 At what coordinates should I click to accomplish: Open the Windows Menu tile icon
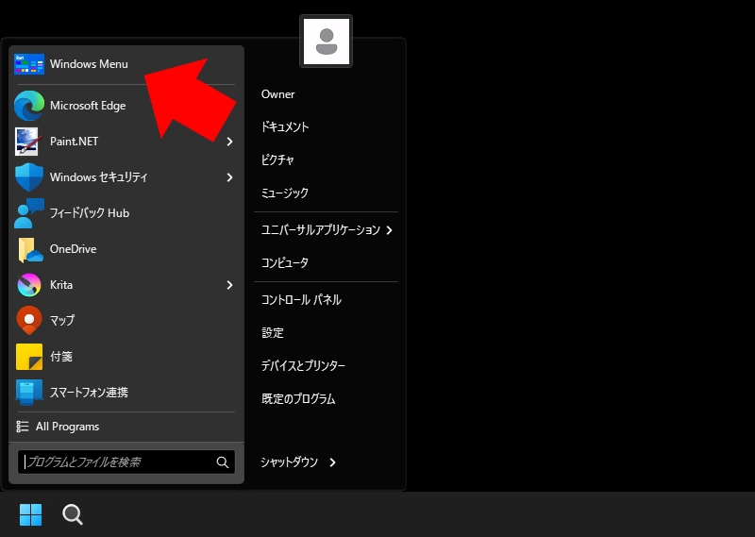(x=29, y=64)
